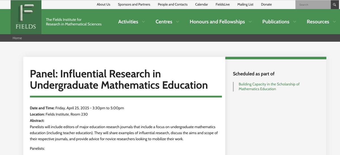Image resolution: width=340 pixels, height=155 pixels.
Task: Open the Centres menu
Action: coord(164,22)
